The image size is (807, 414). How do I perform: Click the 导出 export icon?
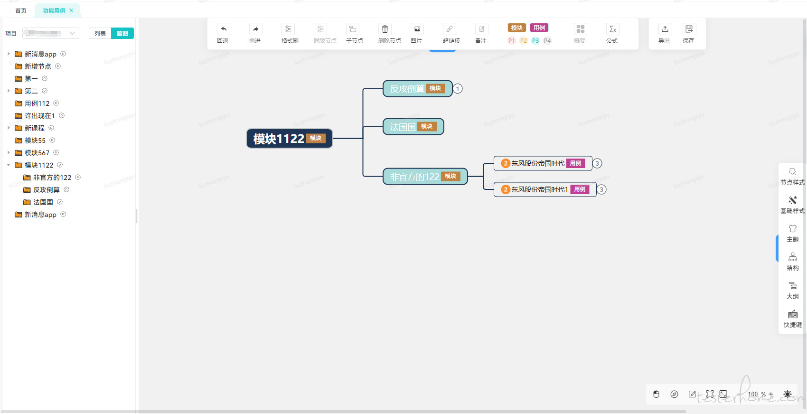pyautogui.click(x=665, y=29)
